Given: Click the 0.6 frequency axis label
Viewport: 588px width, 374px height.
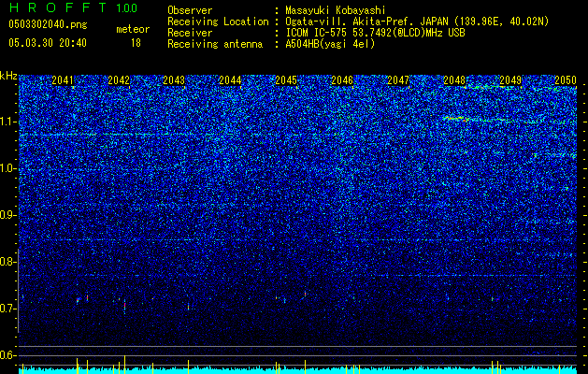Looking at the screenshot, I should [8, 355].
